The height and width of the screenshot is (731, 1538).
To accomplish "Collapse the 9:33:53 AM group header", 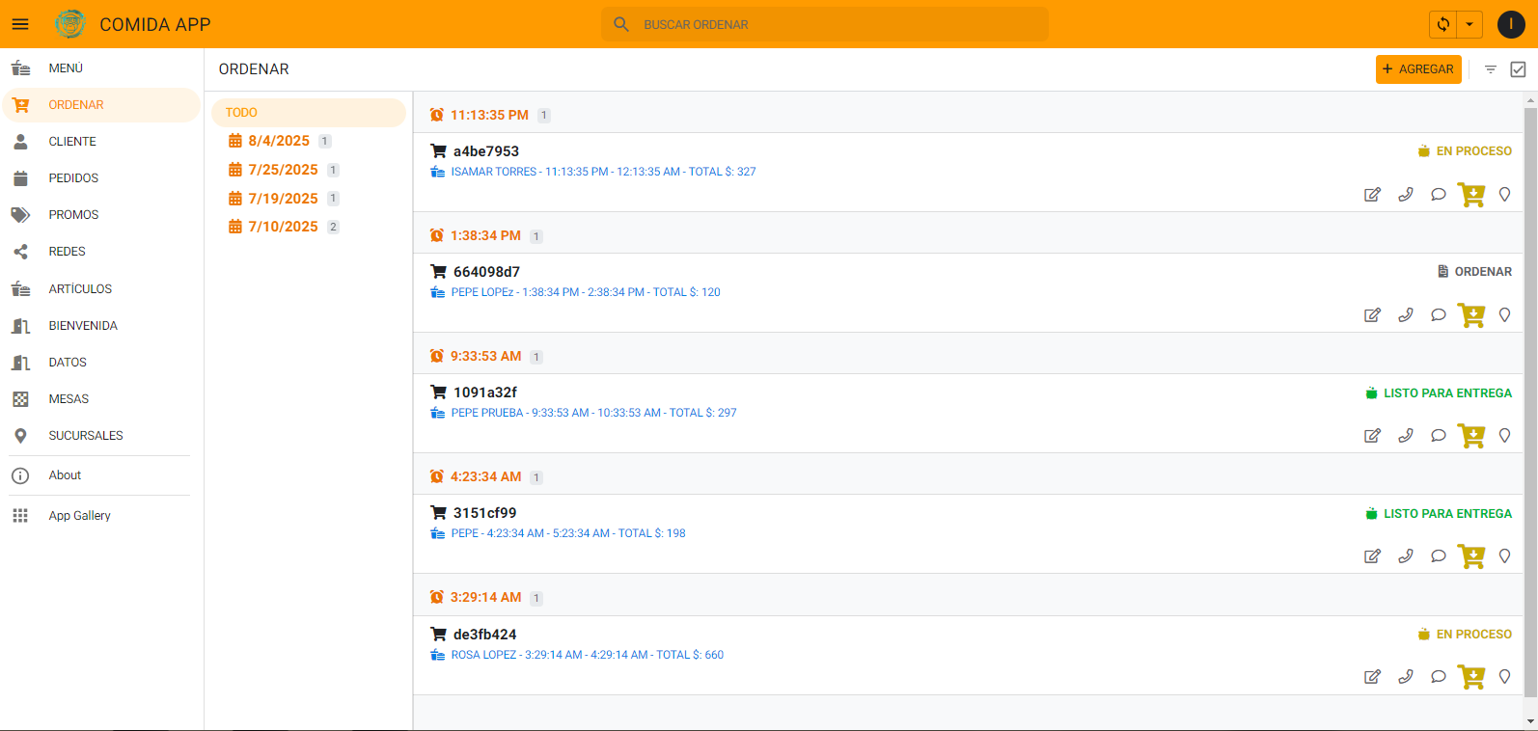I will point(969,356).
